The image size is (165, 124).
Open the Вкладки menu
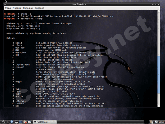pyautogui.click(x=28, y=8)
